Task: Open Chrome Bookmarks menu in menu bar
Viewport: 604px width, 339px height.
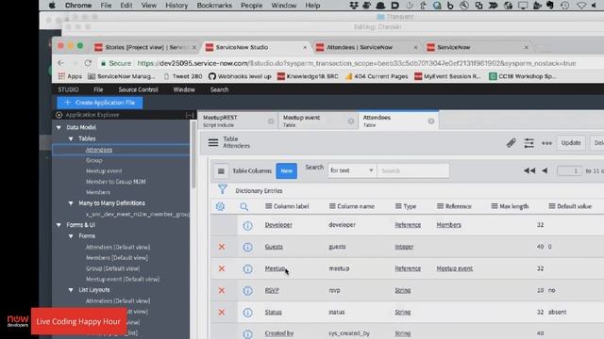Action: 214,6
